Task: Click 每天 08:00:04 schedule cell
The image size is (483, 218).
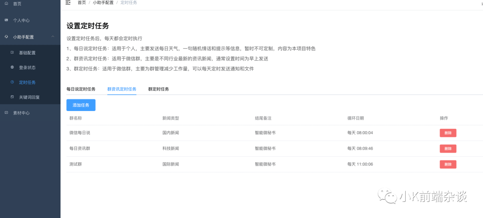Action: pos(360,133)
